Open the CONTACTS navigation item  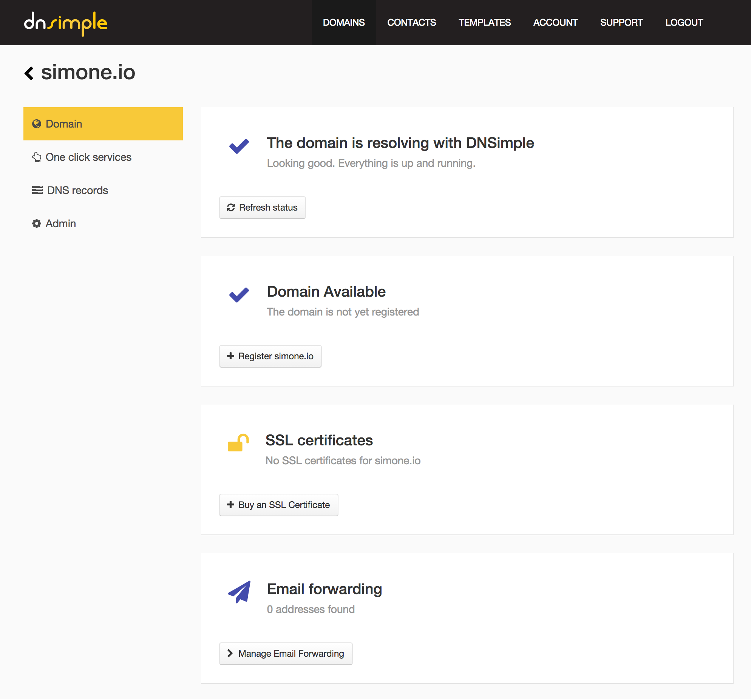[x=412, y=23]
